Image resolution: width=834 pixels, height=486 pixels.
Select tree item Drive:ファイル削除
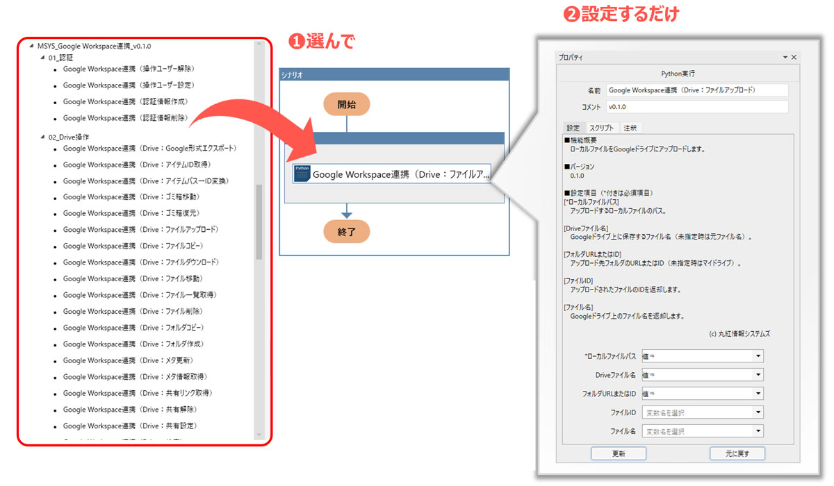pos(133,311)
